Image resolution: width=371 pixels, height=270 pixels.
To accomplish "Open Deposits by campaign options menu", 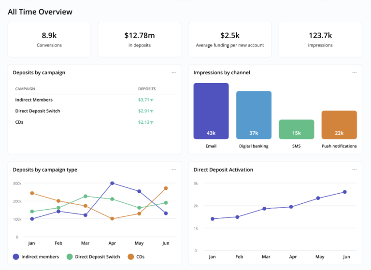I will click(x=173, y=72).
